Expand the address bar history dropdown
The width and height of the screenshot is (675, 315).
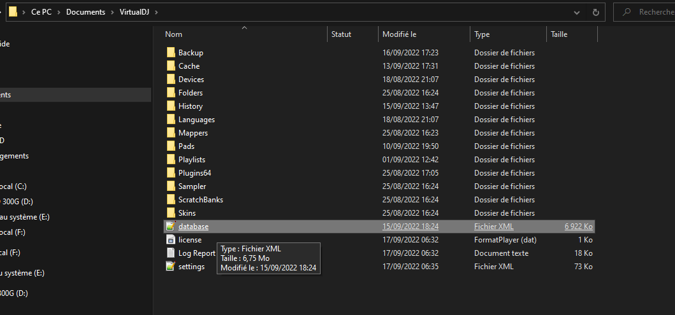(577, 13)
